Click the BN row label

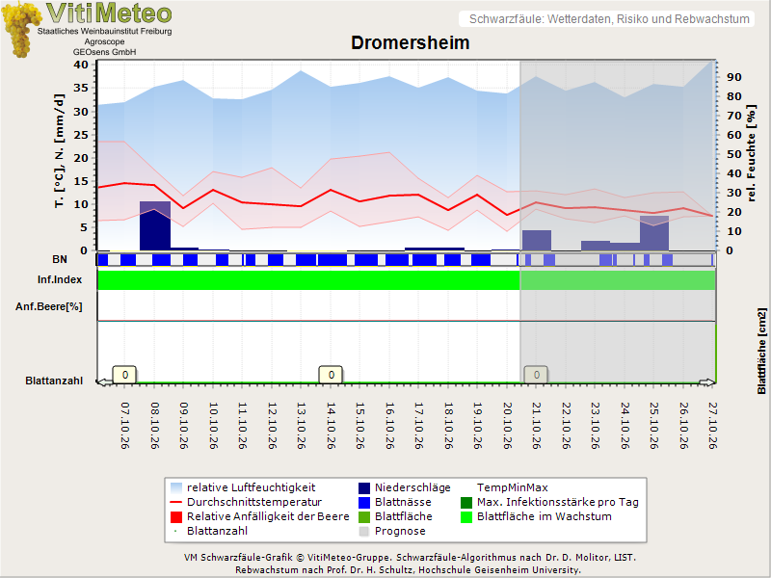tap(60, 259)
